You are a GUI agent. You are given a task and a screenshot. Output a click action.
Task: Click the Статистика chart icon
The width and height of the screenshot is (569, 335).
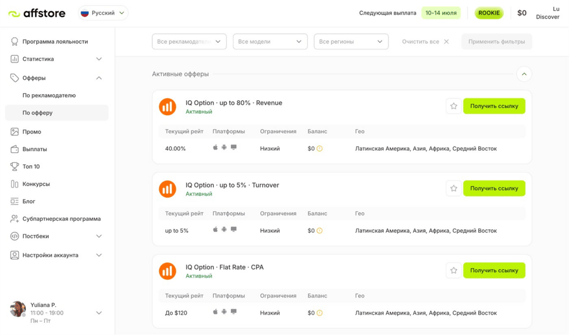tap(15, 59)
